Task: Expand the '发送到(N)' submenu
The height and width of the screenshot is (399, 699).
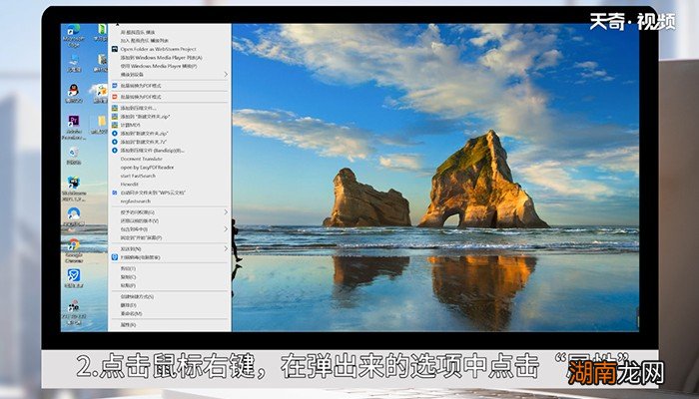Action: tap(226, 247)
